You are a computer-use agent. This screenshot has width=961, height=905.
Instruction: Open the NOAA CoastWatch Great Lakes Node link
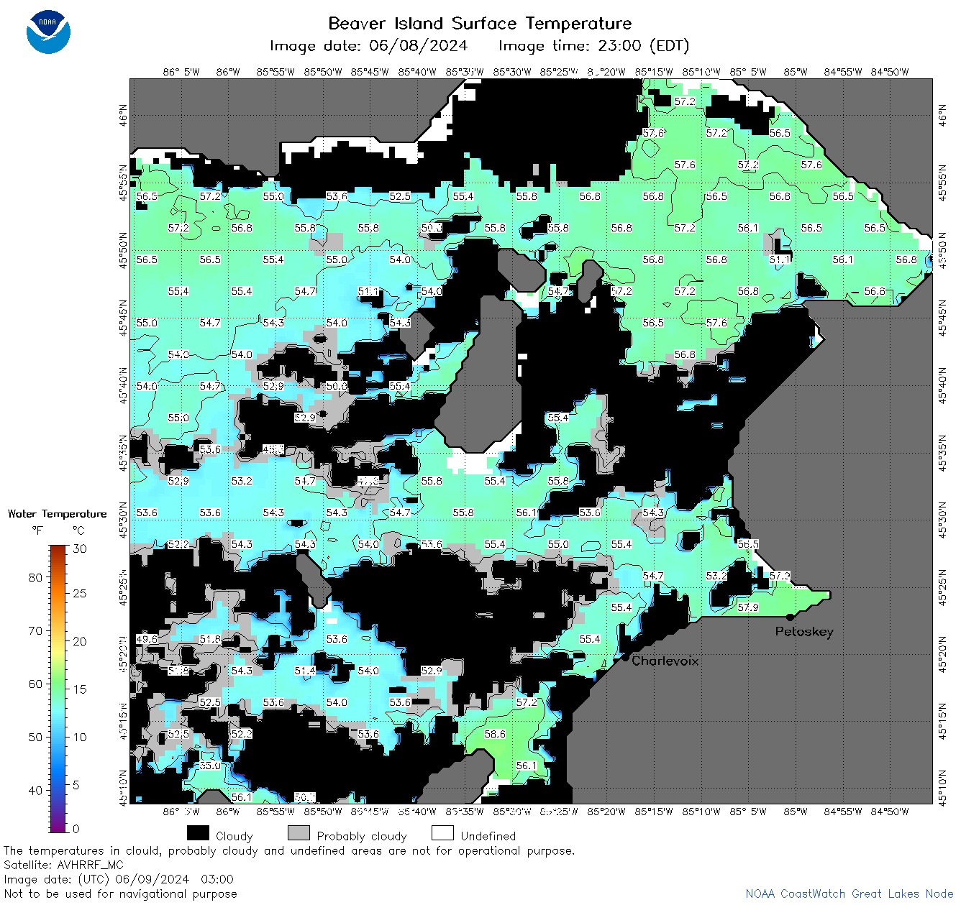coord(850,893)
